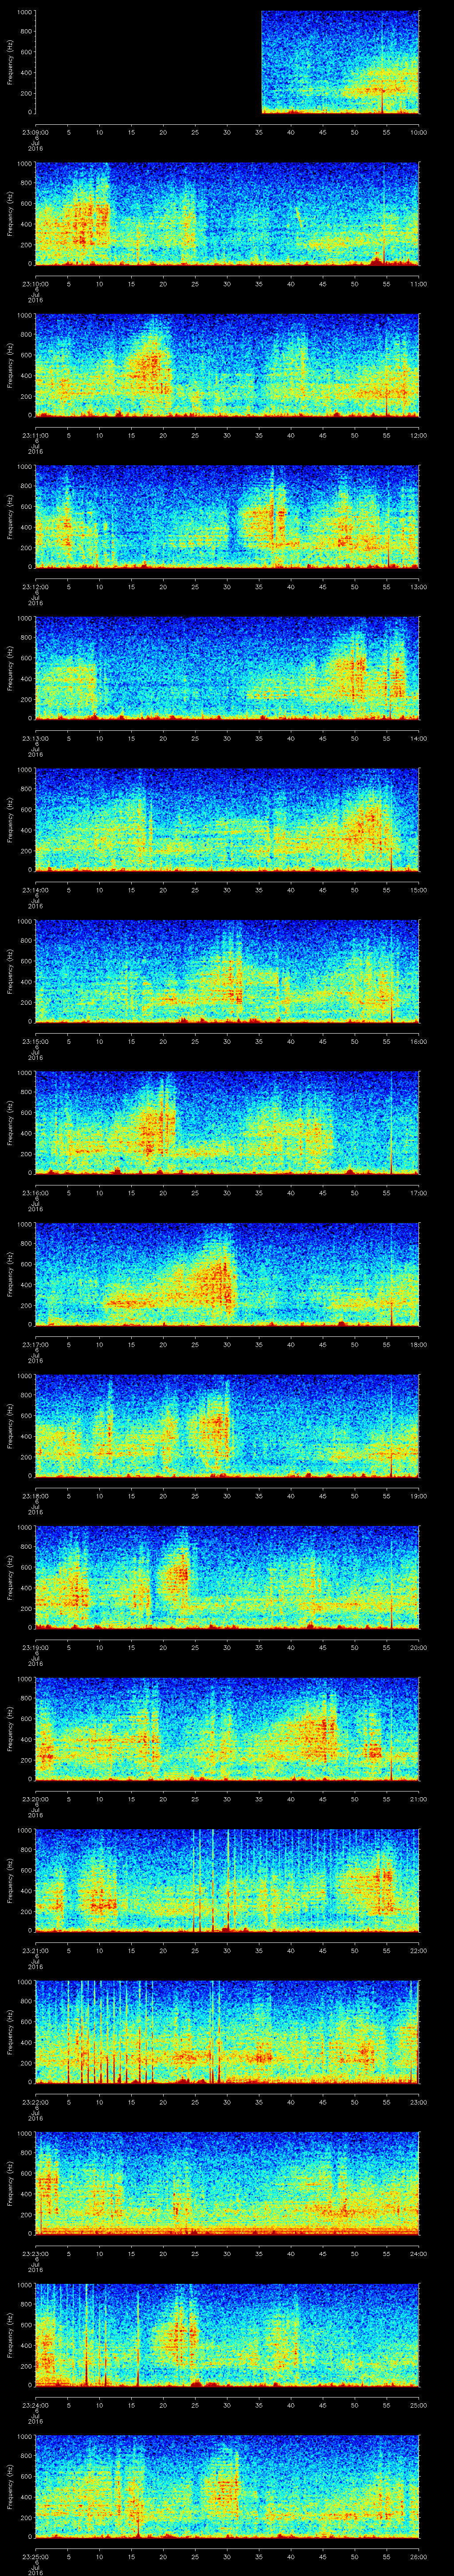Click the spectrogram panel starting at 23:17:00
Screen dimensions: 454x2576
(x=227, y=1274)
